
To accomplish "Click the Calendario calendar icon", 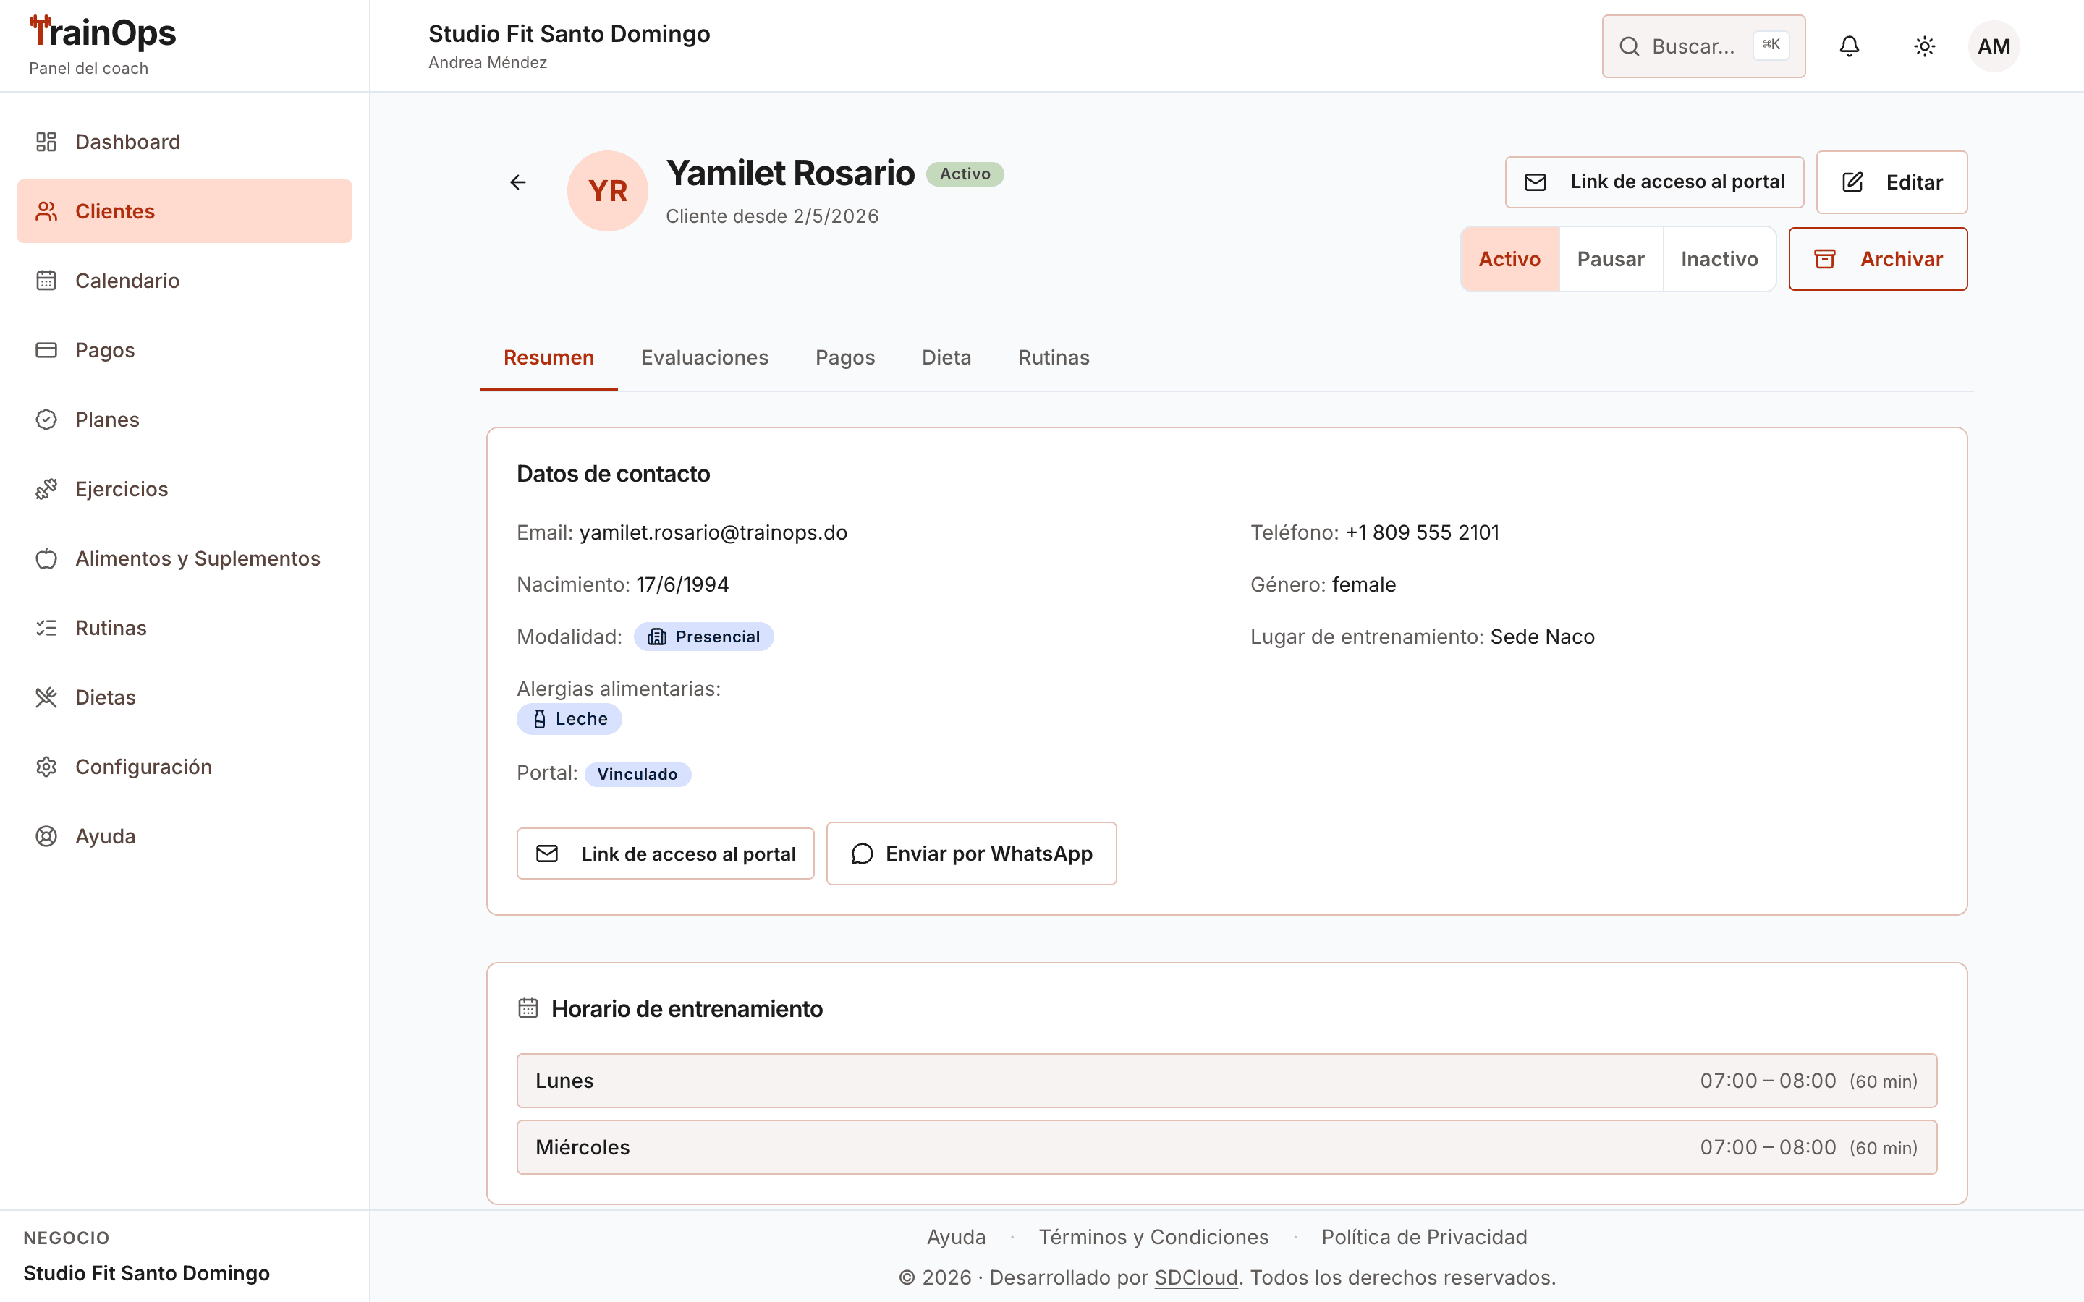I will coord(46,281).
